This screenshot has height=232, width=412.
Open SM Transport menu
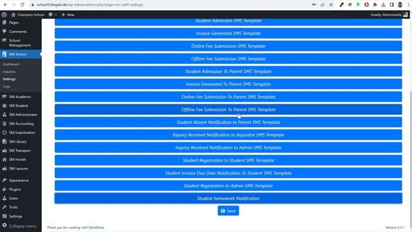(21, 150)
